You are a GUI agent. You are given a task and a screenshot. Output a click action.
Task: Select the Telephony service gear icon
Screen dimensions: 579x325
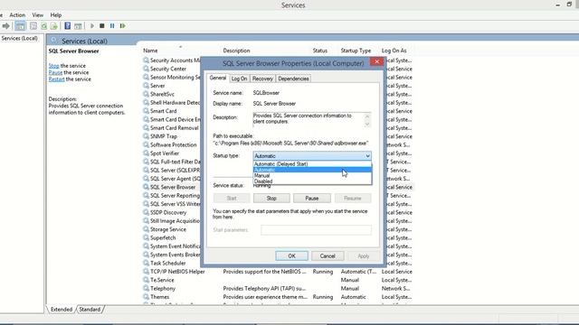click(x=147, y=288)
